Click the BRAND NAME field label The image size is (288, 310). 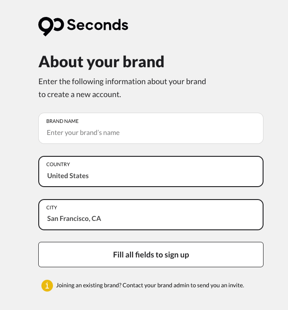pos(62,121)
